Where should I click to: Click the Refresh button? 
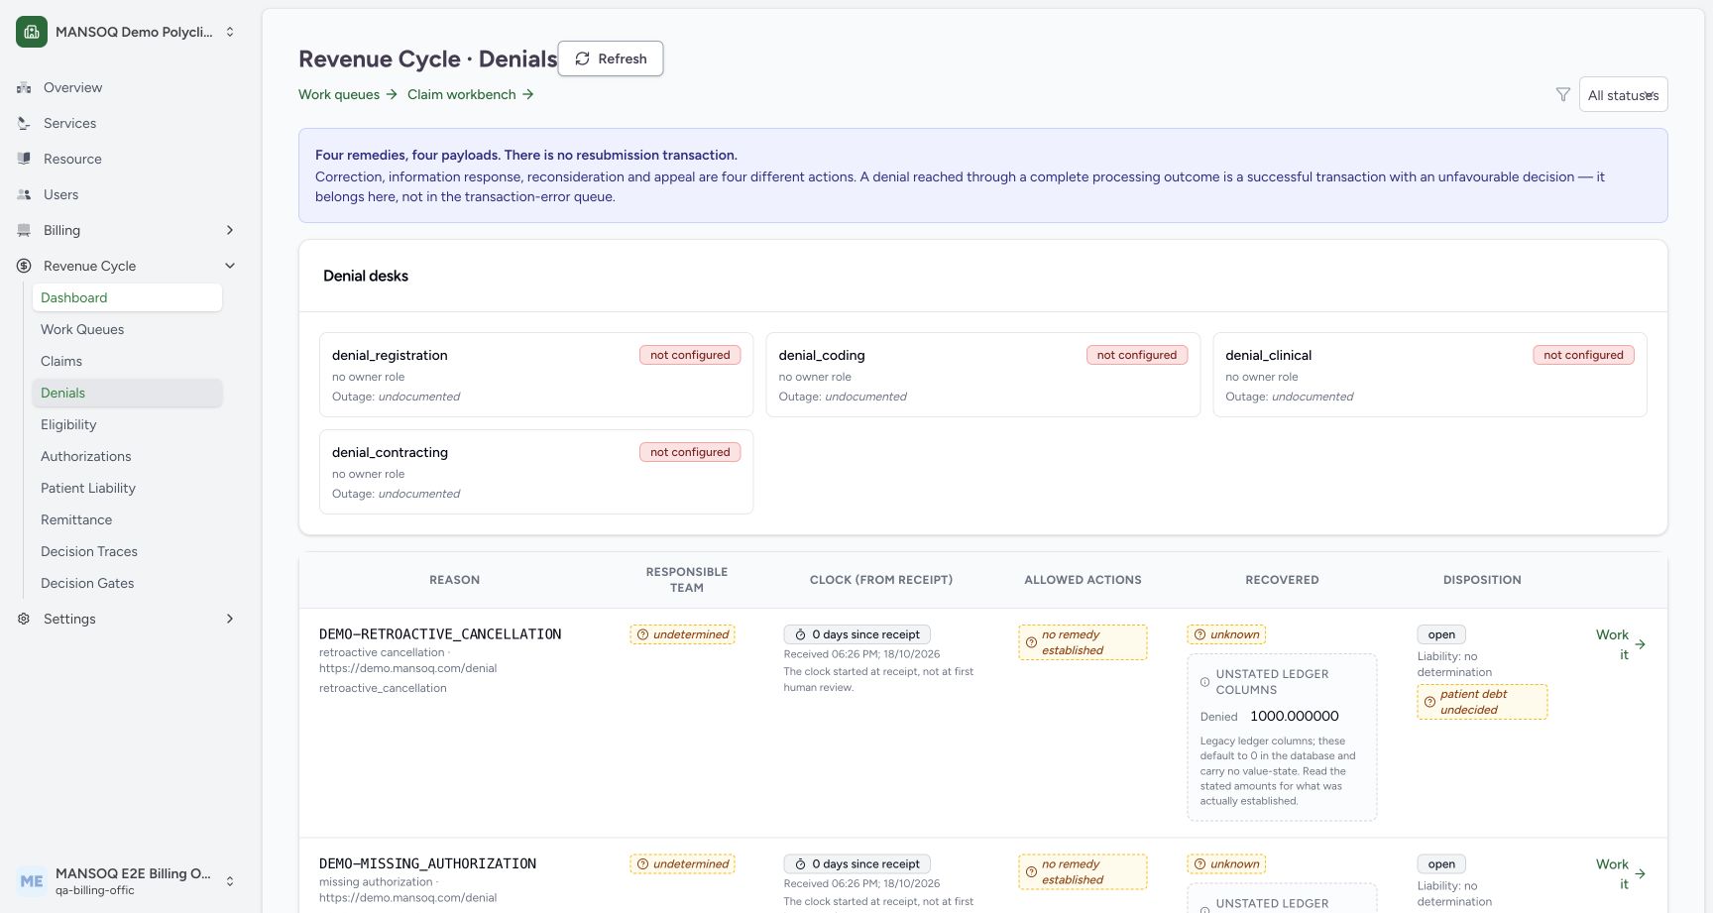point(611,58)
